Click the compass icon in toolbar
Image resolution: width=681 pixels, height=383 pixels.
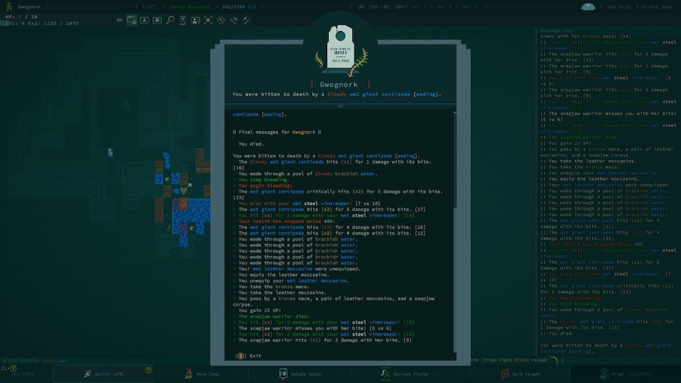[x=220, y=20]
